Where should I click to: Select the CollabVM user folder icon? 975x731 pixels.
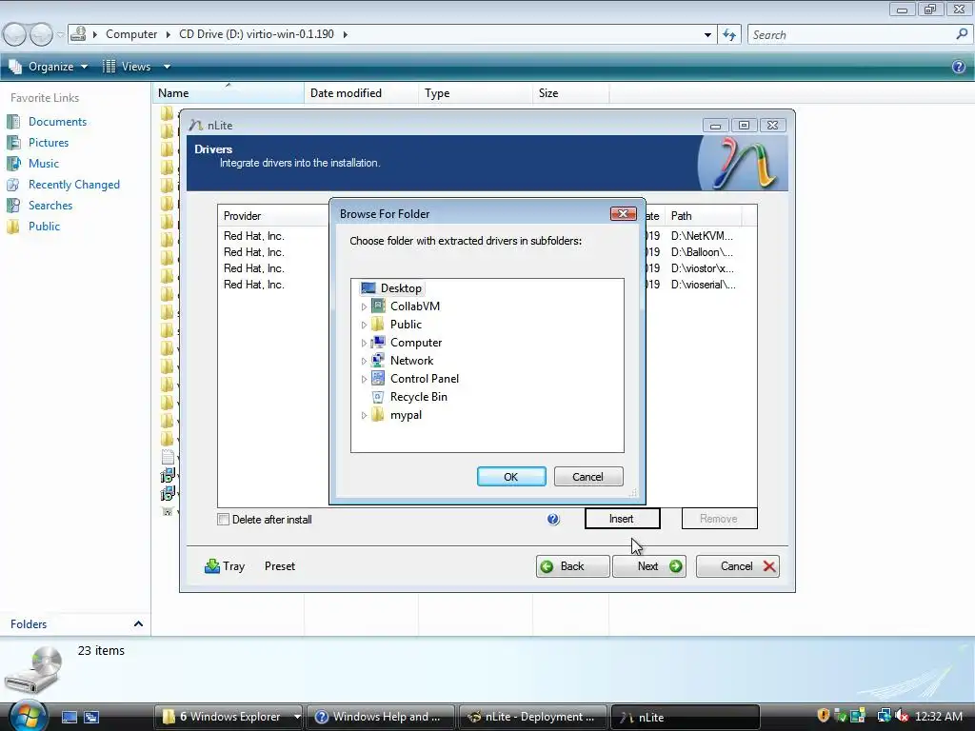pos(378,306)
